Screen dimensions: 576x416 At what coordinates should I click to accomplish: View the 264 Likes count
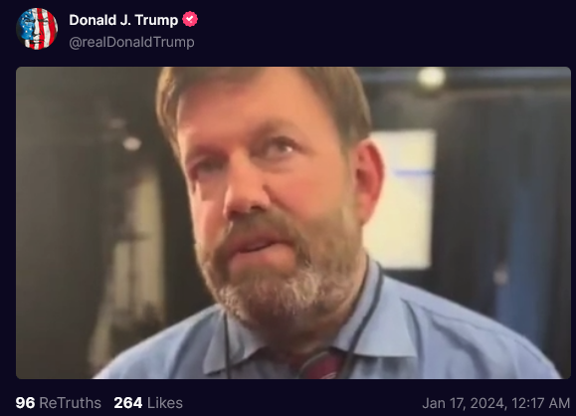click(148, 403)
